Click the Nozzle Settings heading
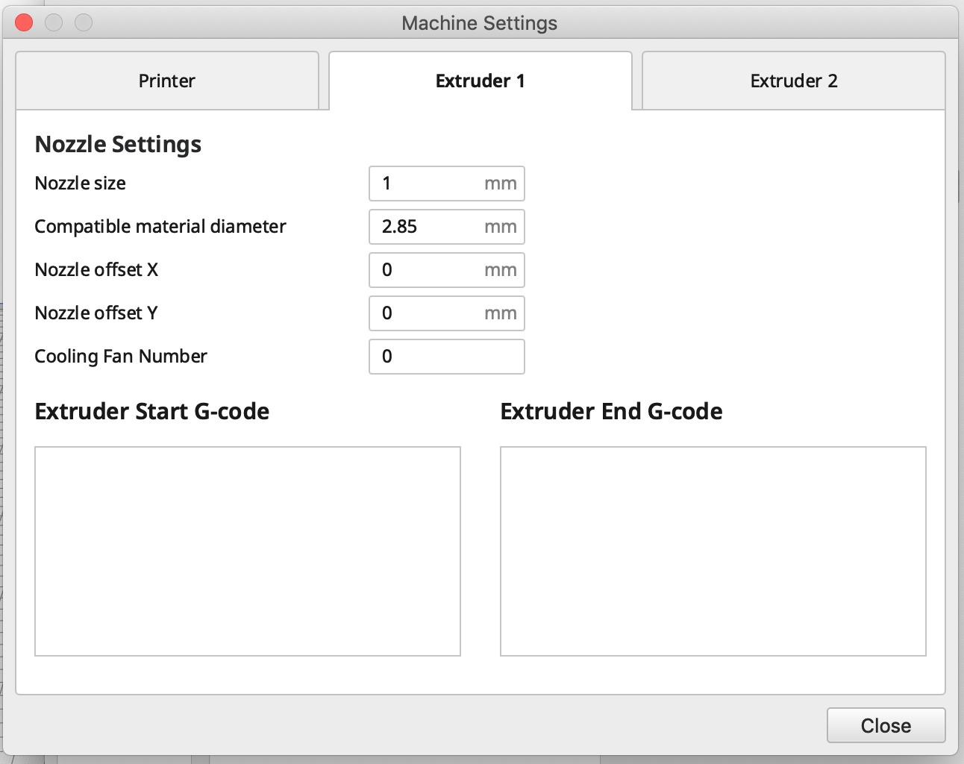The image size is (964, 764). [118, 144]
